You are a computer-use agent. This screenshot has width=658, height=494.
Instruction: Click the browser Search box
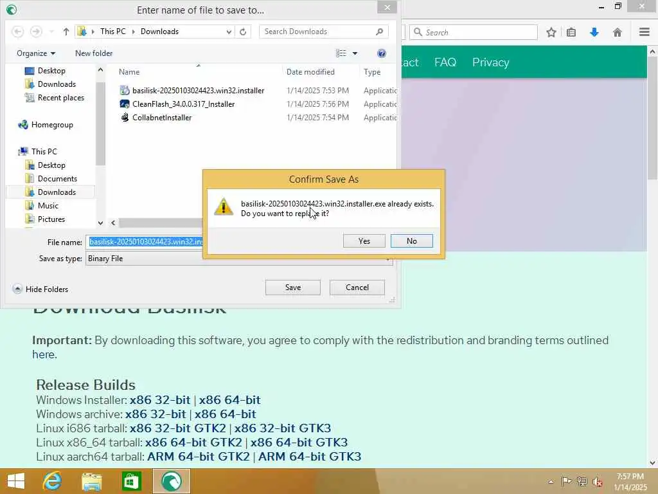pos(474,32)
